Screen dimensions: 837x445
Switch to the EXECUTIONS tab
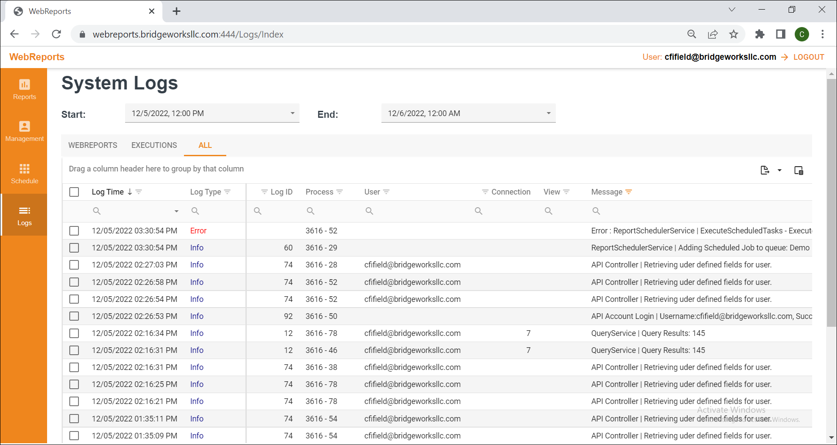(x=154, y=145)
